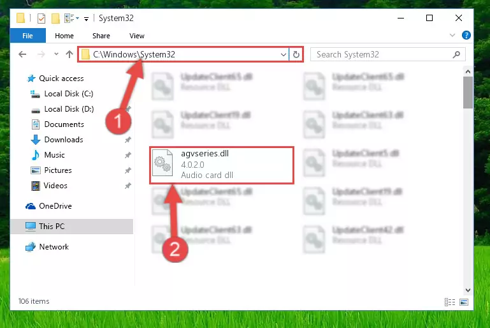Viewport: 490px width, 328px height.
Task: Go up one folder level
Action: click(69, 54)
